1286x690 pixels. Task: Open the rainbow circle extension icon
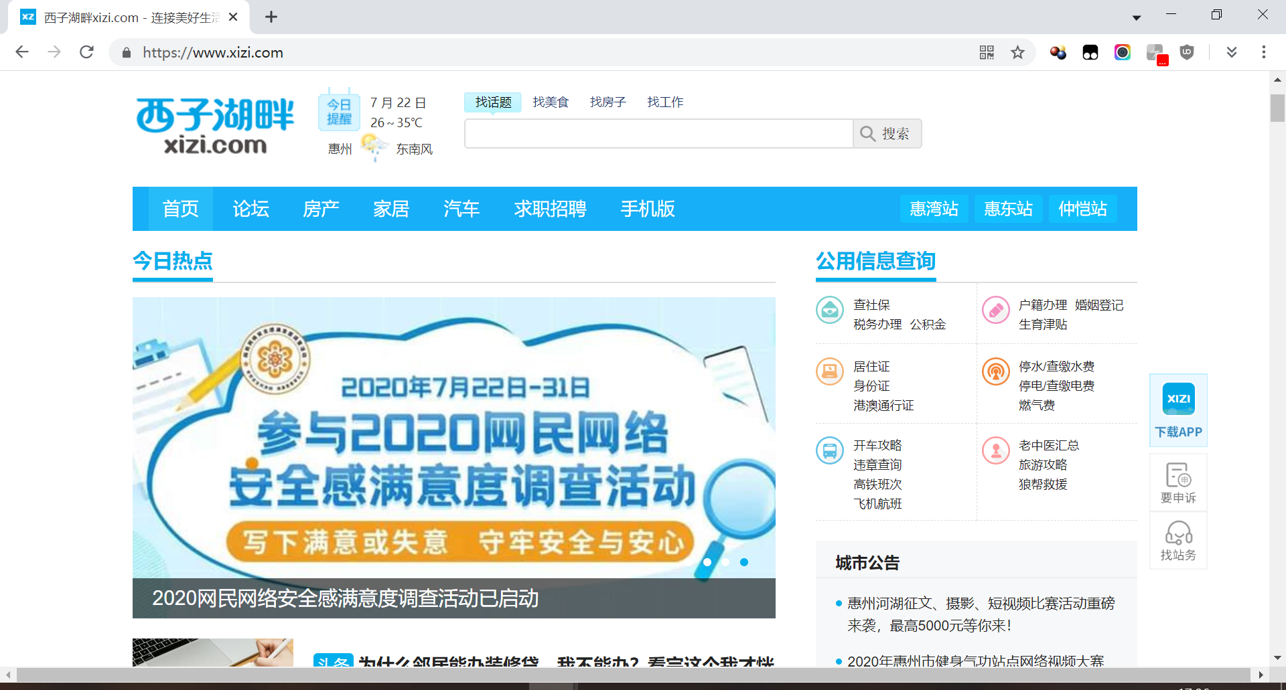point(1123,52)
